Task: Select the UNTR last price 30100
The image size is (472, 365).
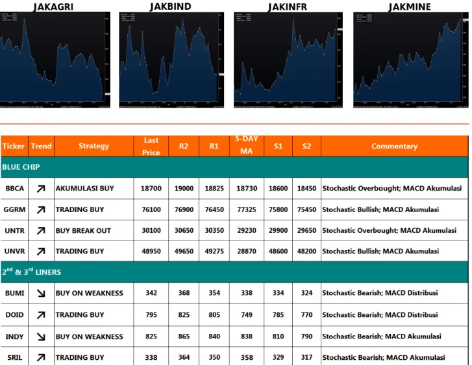Action: [x=151, y=231]
